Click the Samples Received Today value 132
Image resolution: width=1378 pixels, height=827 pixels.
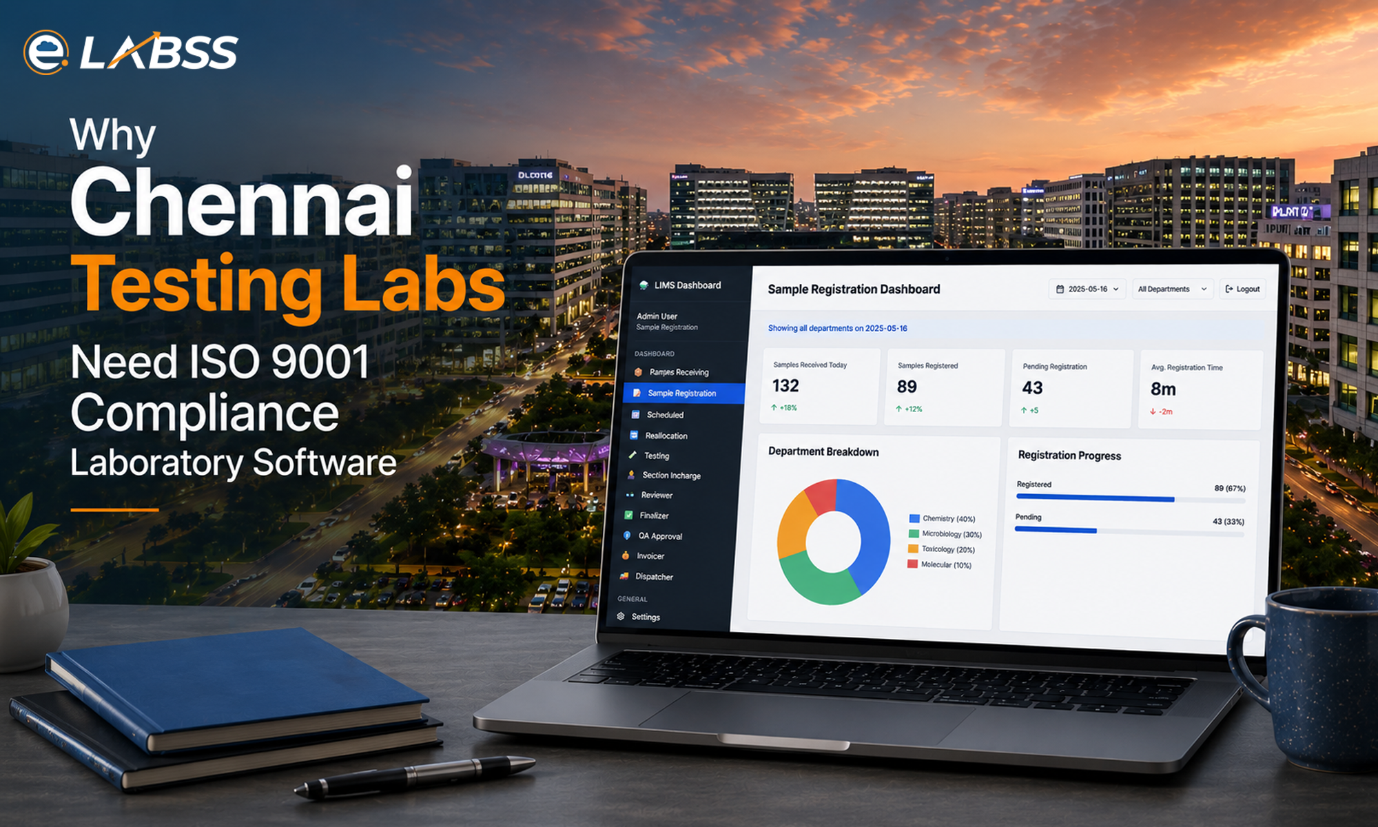click(x=785, y=386)
